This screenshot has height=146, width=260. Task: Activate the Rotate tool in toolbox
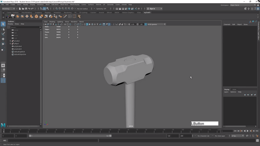[3, 44]
